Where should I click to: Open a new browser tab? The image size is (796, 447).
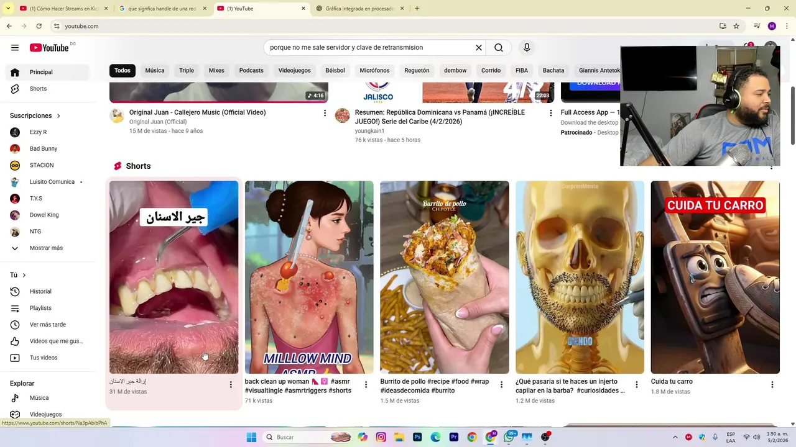click(x=417, y=9)
